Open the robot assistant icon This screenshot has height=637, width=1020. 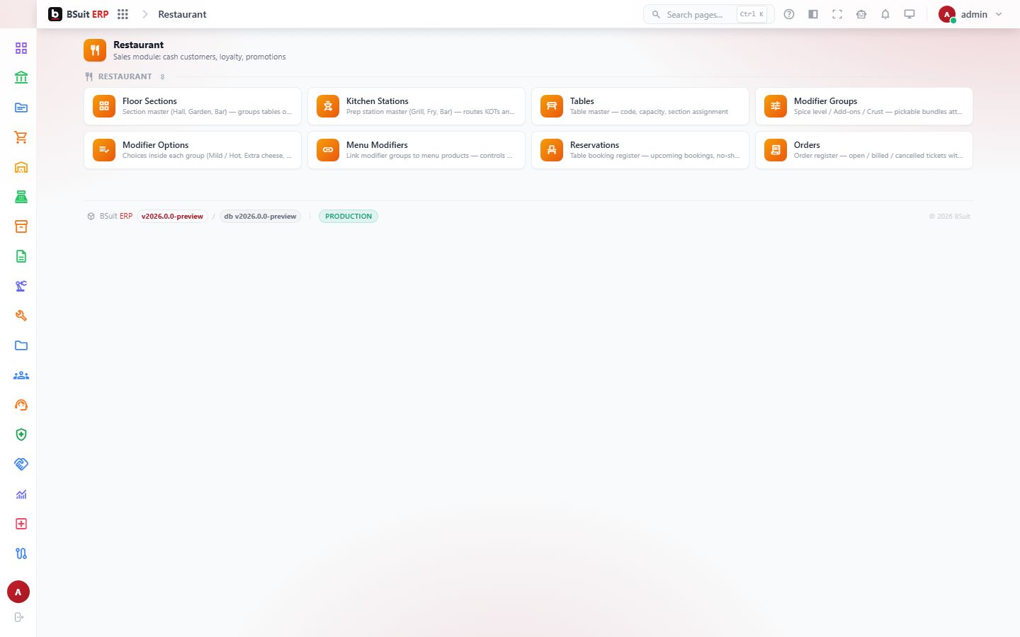point(861,14)
